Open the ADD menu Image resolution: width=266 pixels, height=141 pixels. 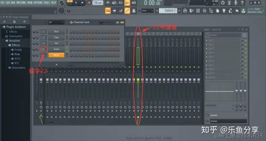(13, 3)
